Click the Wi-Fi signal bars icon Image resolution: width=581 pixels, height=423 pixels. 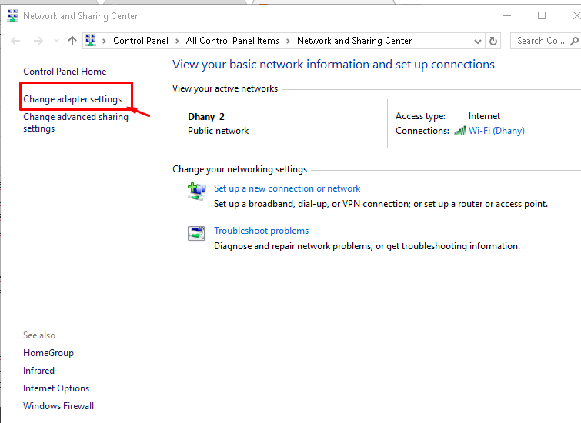460,131
